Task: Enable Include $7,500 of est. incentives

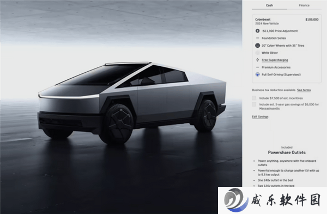Action: (x=254, y=98)
